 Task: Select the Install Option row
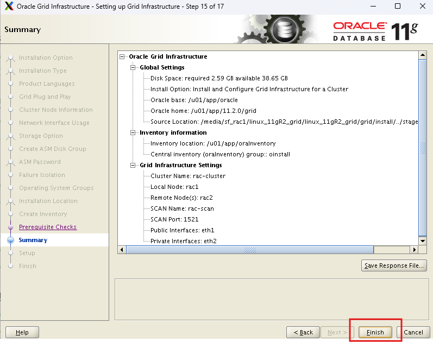[249, 89]
